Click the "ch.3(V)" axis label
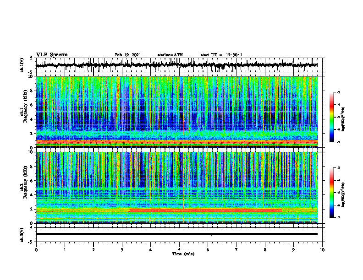 click(x=22, y=235)
